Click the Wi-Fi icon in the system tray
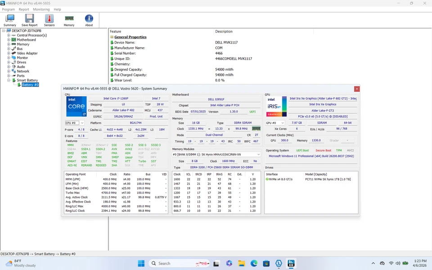The image size is (432, 270). pos(391,263)
